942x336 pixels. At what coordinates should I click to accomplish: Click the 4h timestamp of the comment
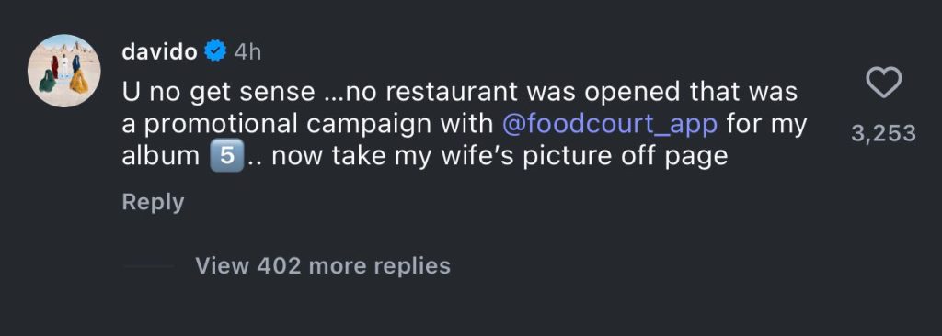tap(247, 52)
